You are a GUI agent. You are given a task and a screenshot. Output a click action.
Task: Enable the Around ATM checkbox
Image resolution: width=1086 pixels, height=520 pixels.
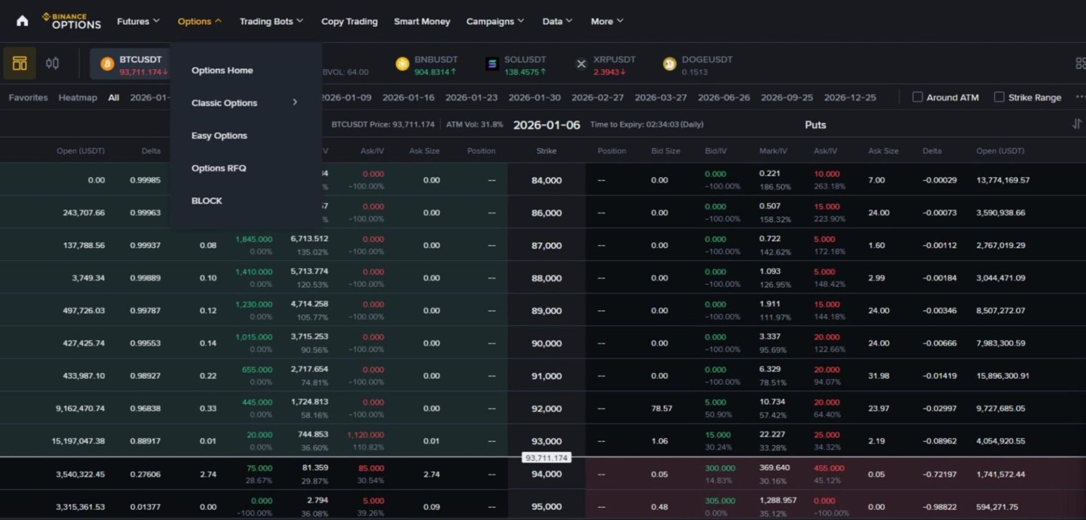coord(917,97)
